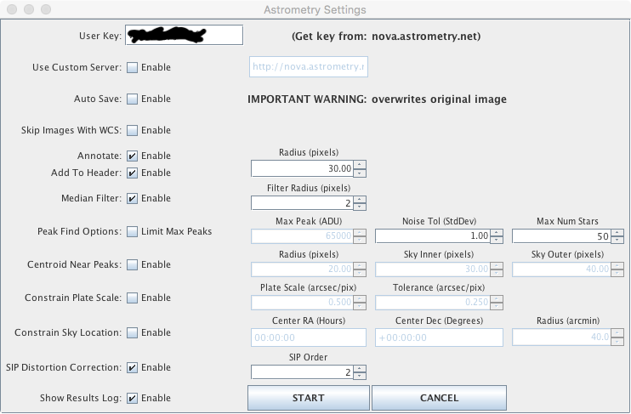
Task: Disable the Add To Header checkbox
Action: point(132,173)
